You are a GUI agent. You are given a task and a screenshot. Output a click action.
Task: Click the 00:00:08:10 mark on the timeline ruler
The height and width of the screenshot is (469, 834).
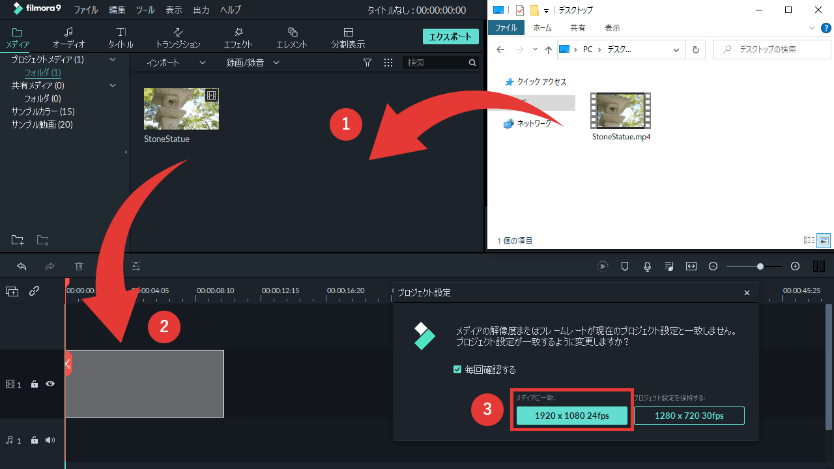(216, 291)
